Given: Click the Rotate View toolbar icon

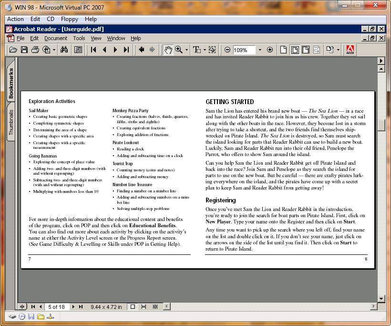Looking at the screenshot, I should point(330,50).
